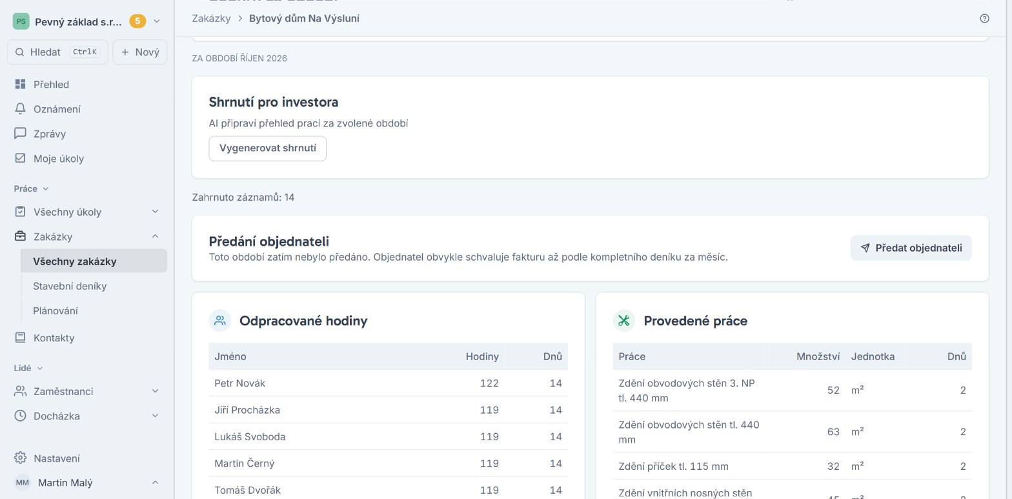
Task: Click the Zprávy chat bubble icon
Action: coord(21,134)
